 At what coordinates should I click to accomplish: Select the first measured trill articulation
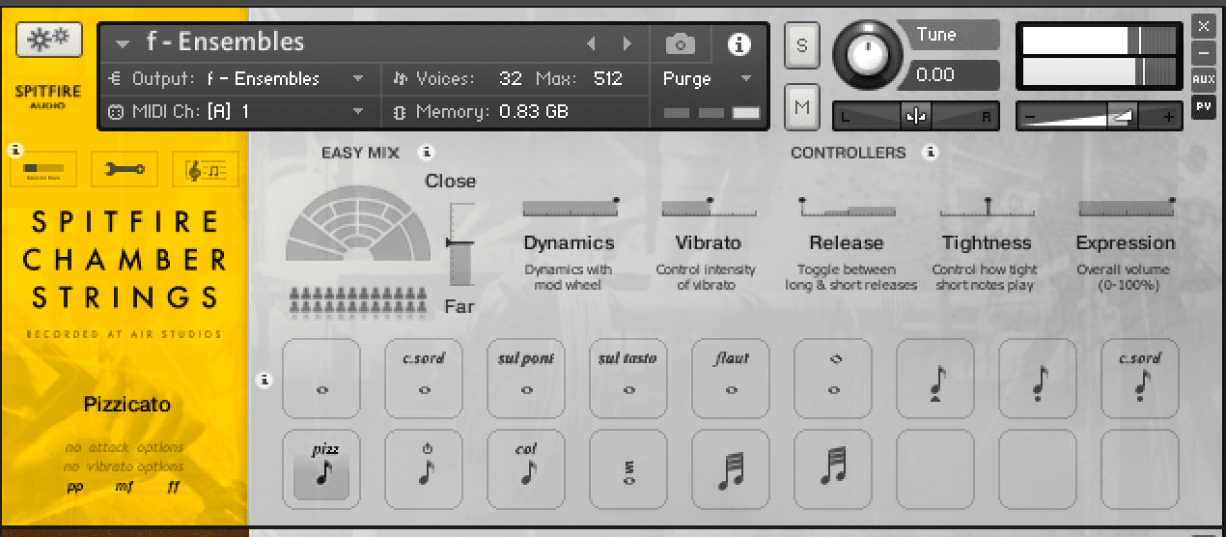pos(731,469)
